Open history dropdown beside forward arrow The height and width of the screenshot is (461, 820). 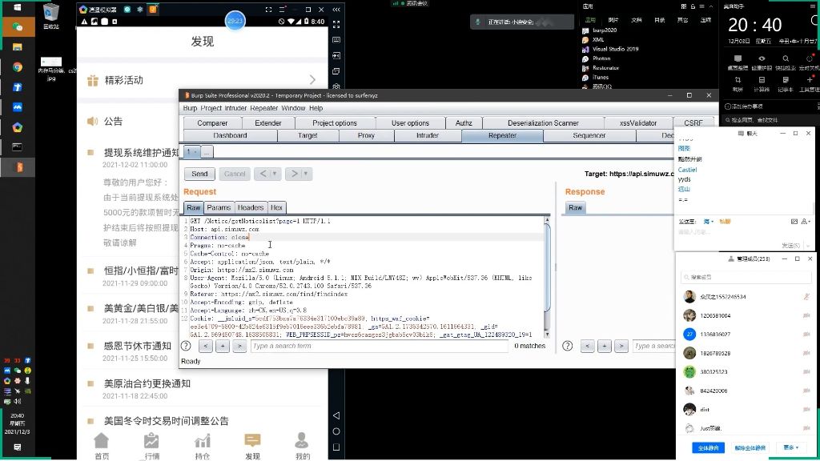[x=306, y=174]
